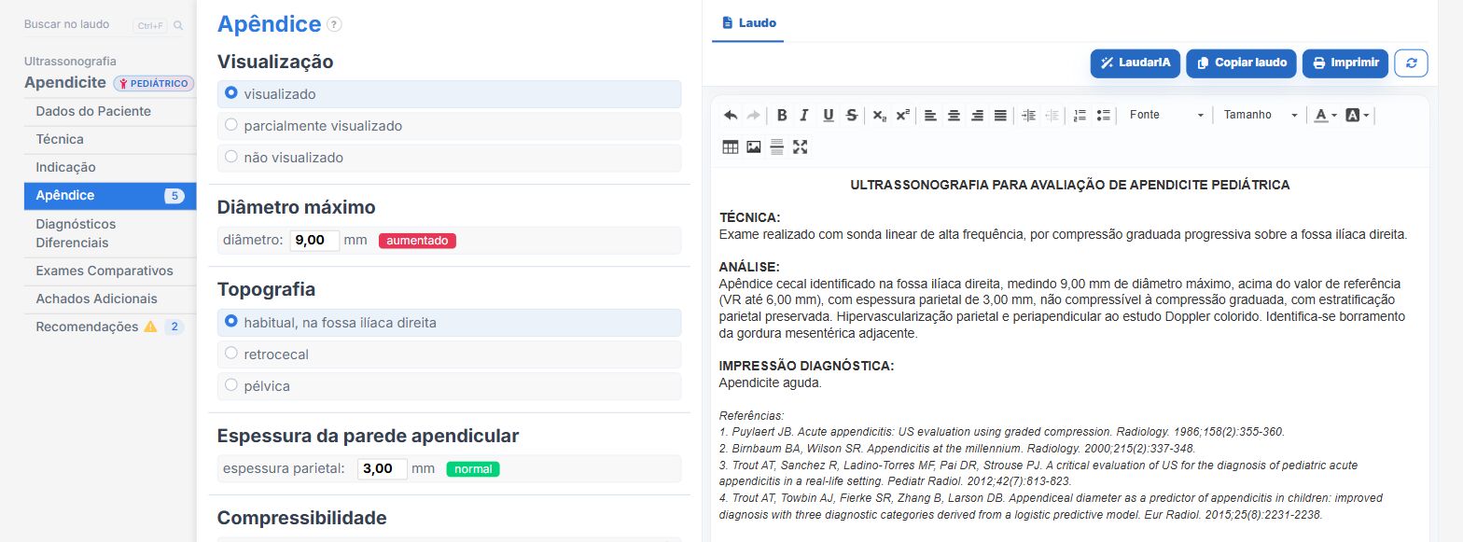Screen dimensions: 1463x542
Task: Open Exames Comparativos section
Action: pos(110,271)
